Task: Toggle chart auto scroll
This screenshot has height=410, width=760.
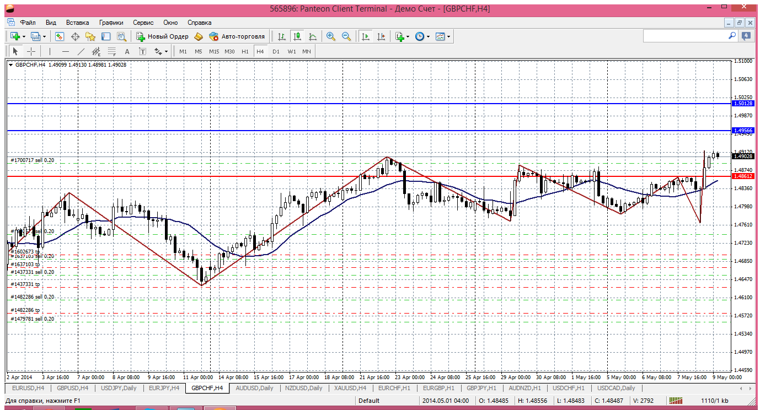Action: point(365,36)
